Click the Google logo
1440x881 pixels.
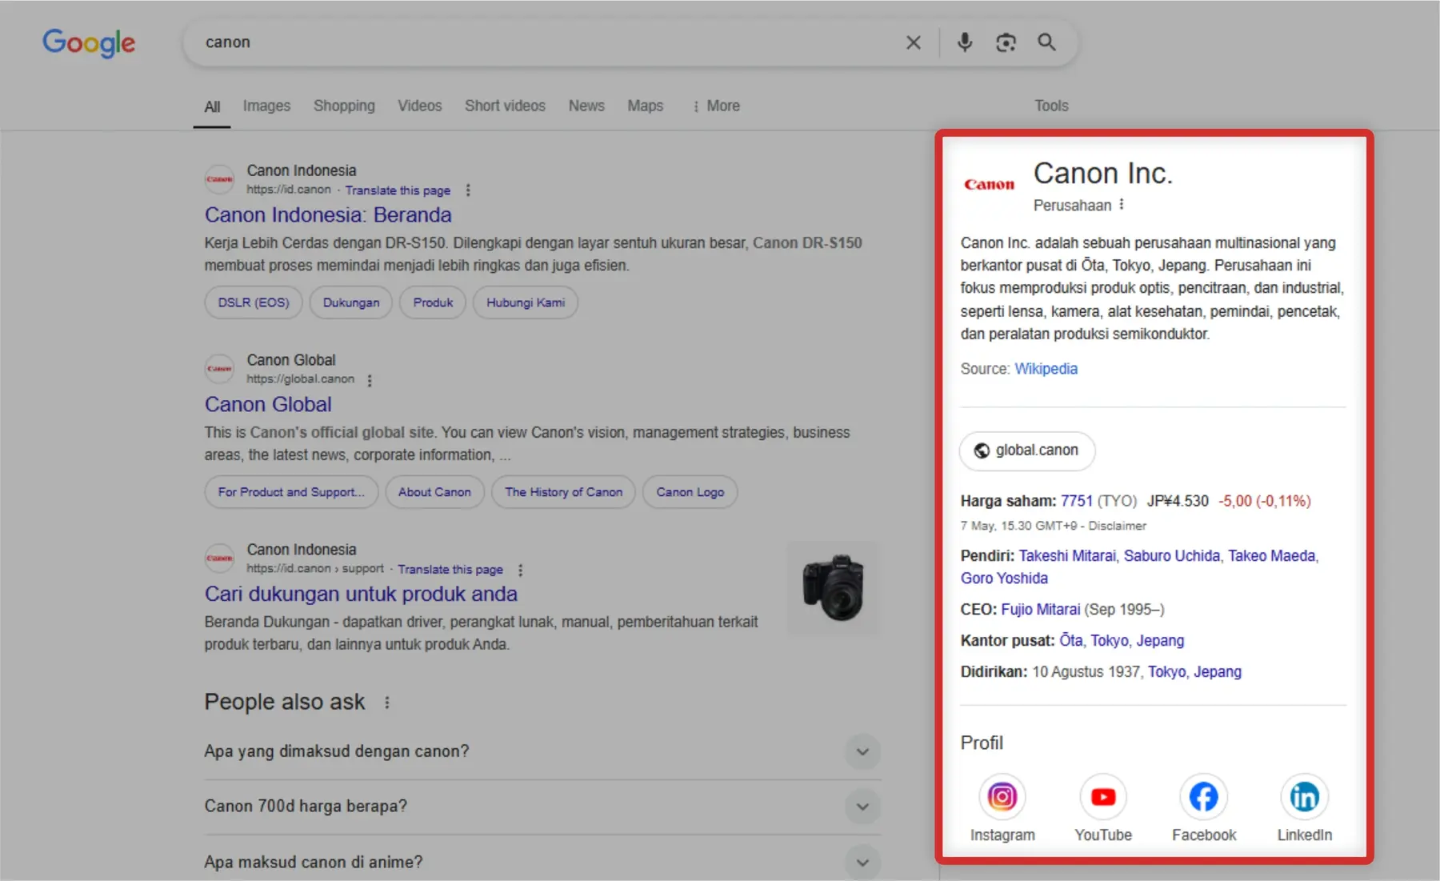(89, 42)
